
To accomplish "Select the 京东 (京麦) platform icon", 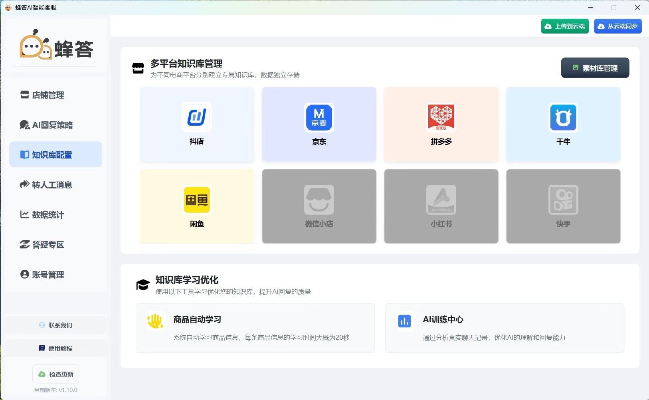I will pyautogui.click(x=319, y=117).
